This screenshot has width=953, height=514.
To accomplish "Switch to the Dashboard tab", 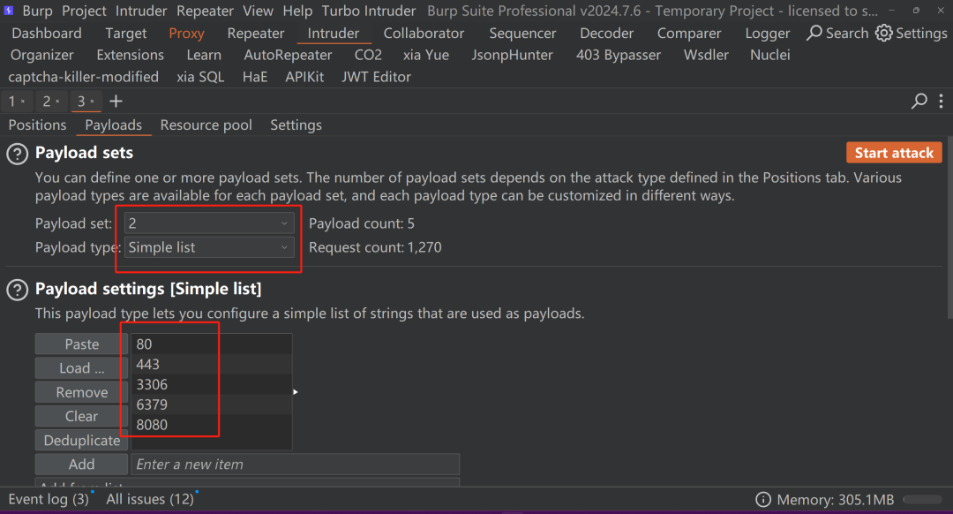I will tap(46, 34).
